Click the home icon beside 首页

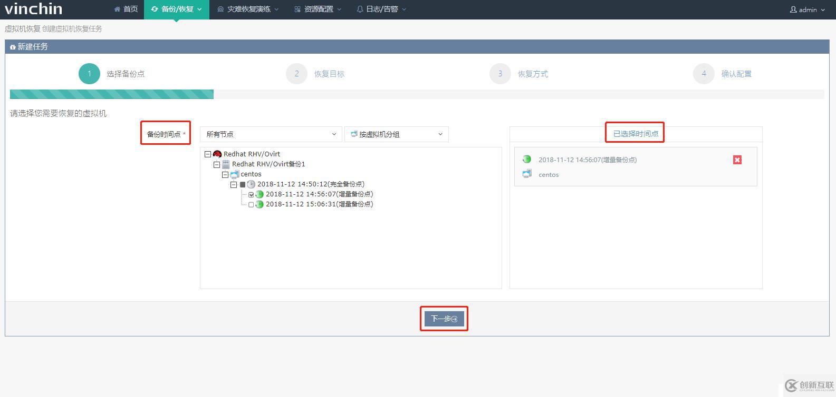[117, 9]
